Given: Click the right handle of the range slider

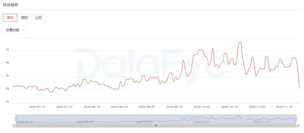Looking at the screenshot, I should point(296,119).
